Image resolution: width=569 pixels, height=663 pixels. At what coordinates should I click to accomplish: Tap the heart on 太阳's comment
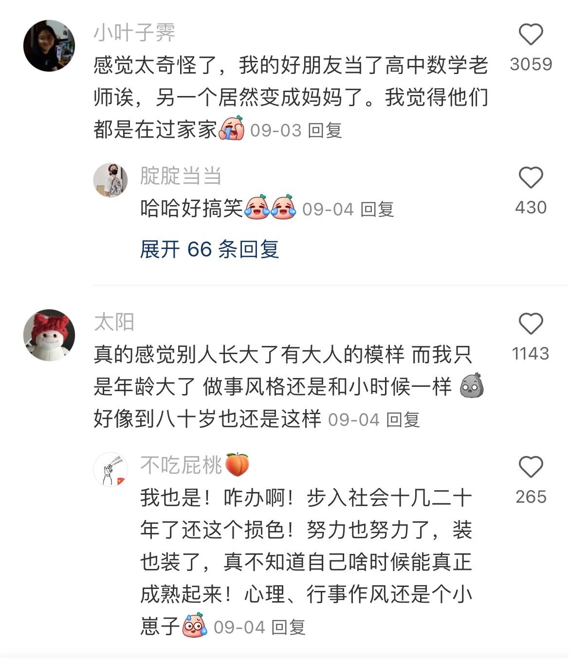pos(531,324)
